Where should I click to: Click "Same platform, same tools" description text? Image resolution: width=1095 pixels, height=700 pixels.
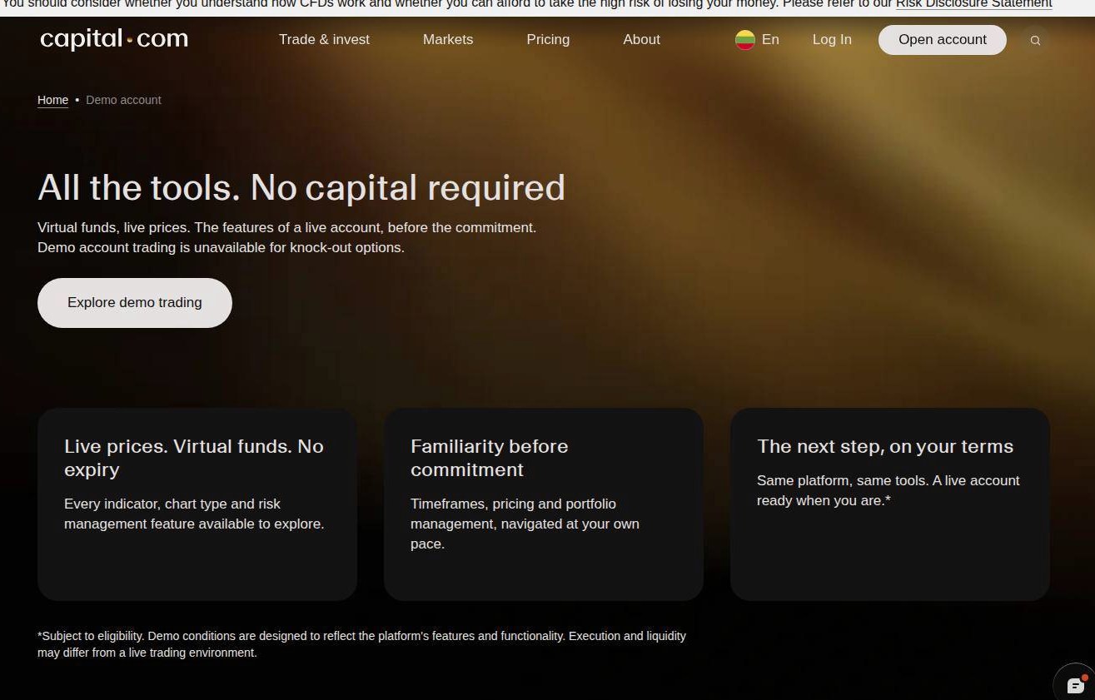(x=888, y=490)
